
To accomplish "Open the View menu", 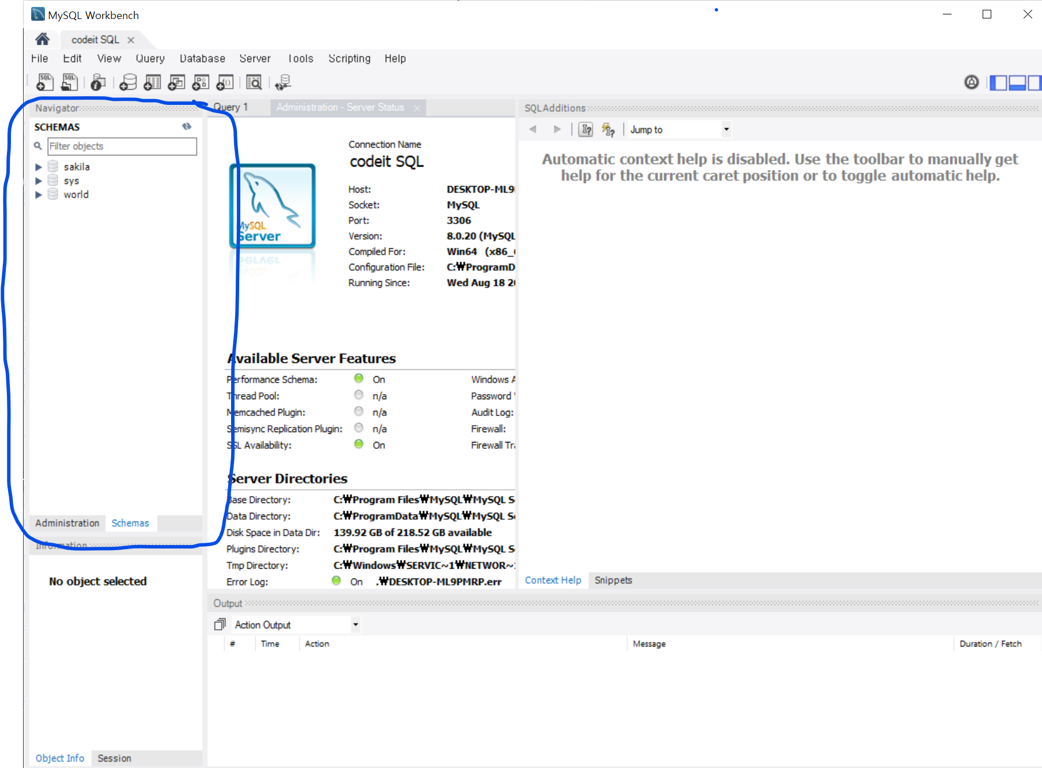I will click(109, 58).
